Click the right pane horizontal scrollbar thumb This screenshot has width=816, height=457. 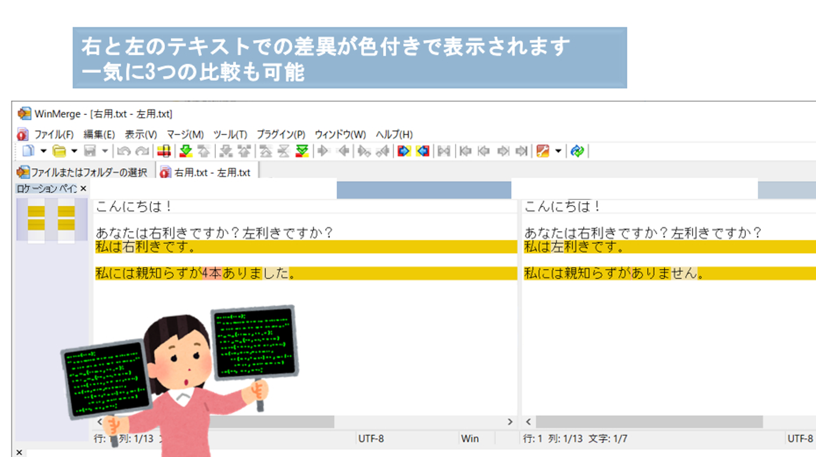click(x=649, y=422)
